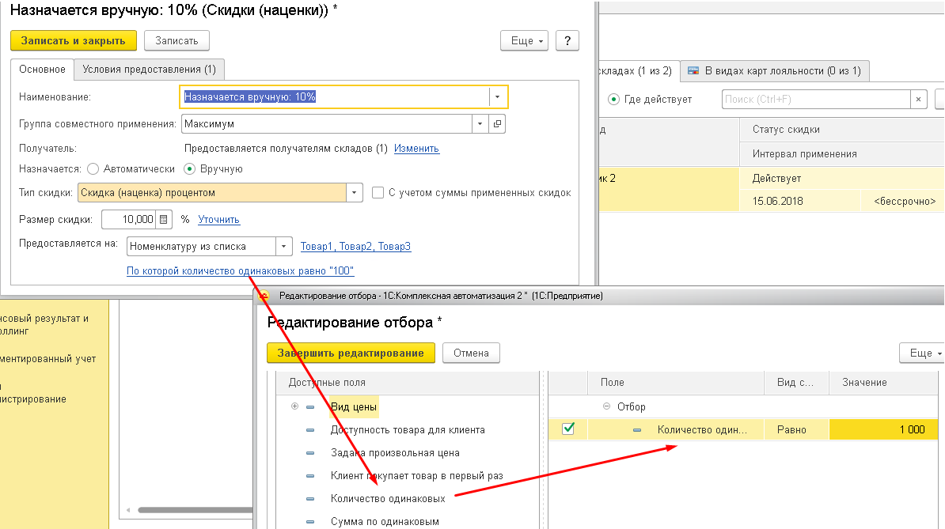Expand the Вид цены tree node
This screenshot has height=529, width=945.
pyautogui.click(x=295, y=407)
